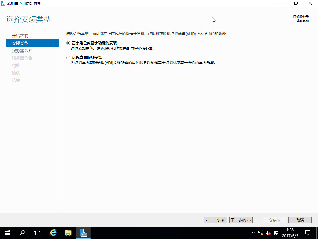
Task: Open taskbar search magnifier
Action: [22, 233]
